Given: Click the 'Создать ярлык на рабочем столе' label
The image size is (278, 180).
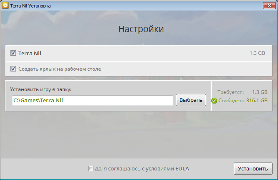Looking at the screenshot, I should pos(60,69).
